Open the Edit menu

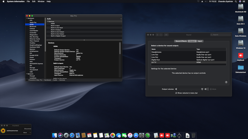coord(34,2)
